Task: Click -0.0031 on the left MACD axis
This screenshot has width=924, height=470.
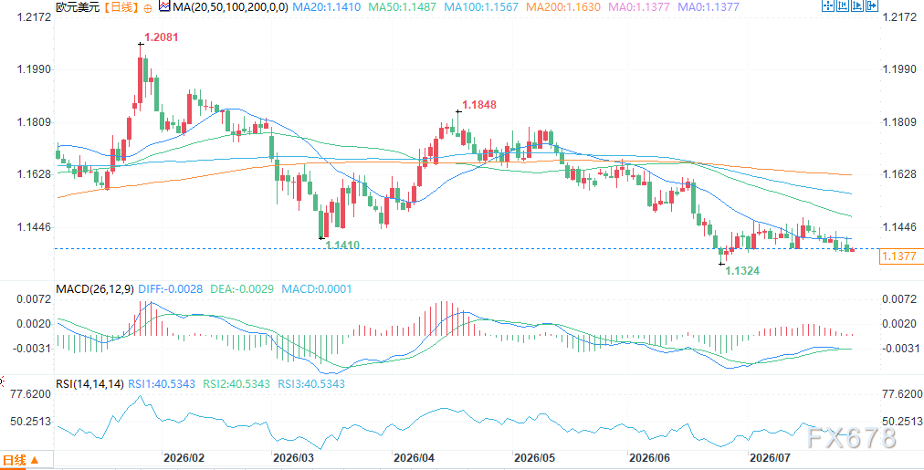Action: (31, 349)
